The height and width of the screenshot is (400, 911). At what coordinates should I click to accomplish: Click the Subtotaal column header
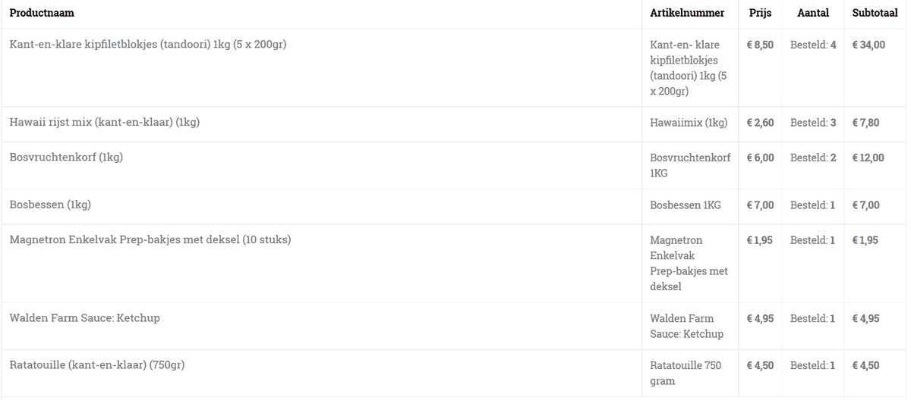point(875,13)
